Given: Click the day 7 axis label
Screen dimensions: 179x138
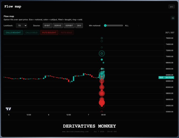Looking at the screenshot, I should pos(89,115).
